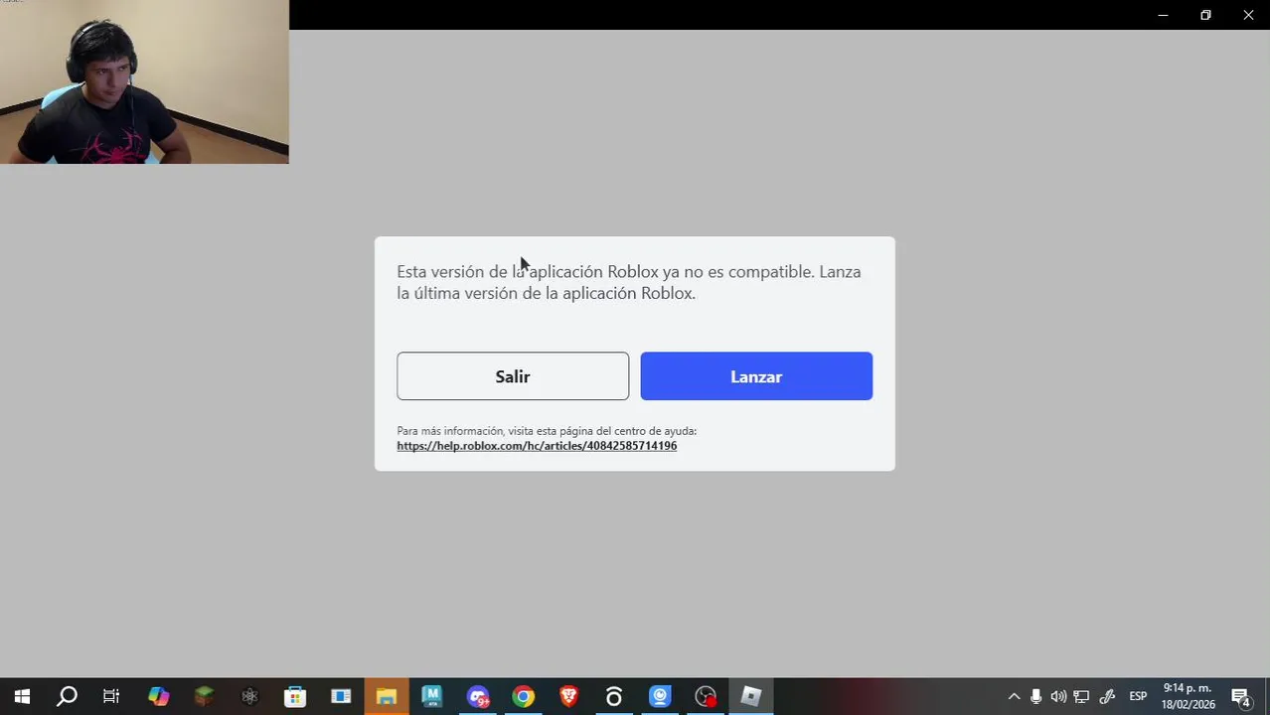
Task: Open the Windows Start menu
Action: [x=22, y=696]
